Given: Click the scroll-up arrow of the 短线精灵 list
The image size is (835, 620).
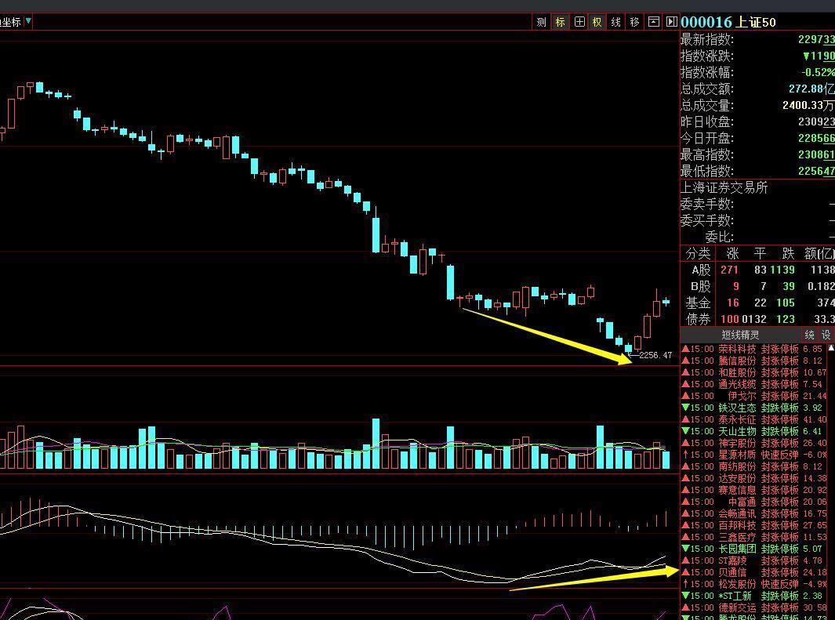Looking at the screenshot, I should point(831,348).
